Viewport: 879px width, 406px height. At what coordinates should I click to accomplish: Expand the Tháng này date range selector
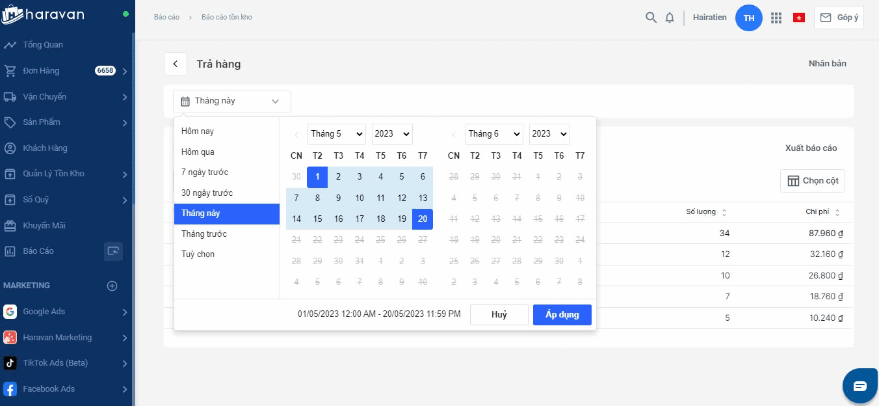pos(231,101)
